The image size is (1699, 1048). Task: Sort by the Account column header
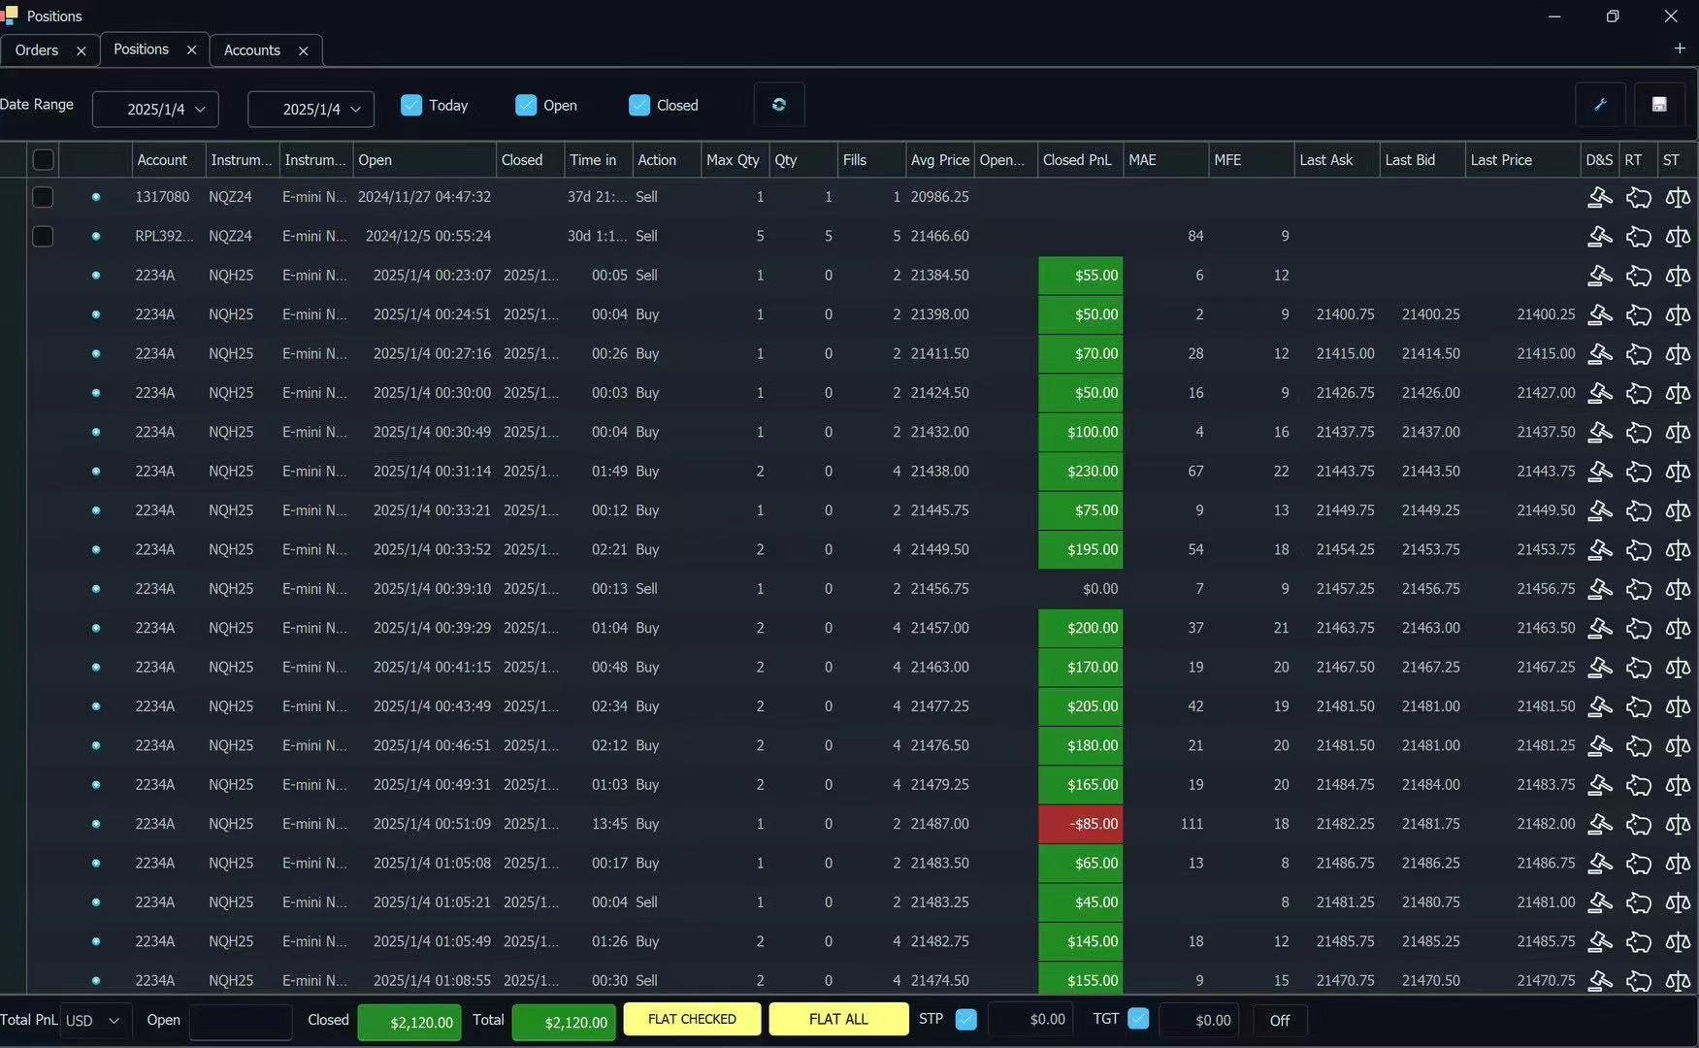(168, 160)
